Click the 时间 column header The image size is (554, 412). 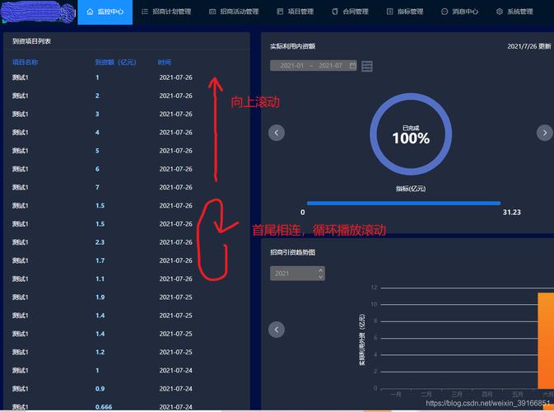(165, 62)
